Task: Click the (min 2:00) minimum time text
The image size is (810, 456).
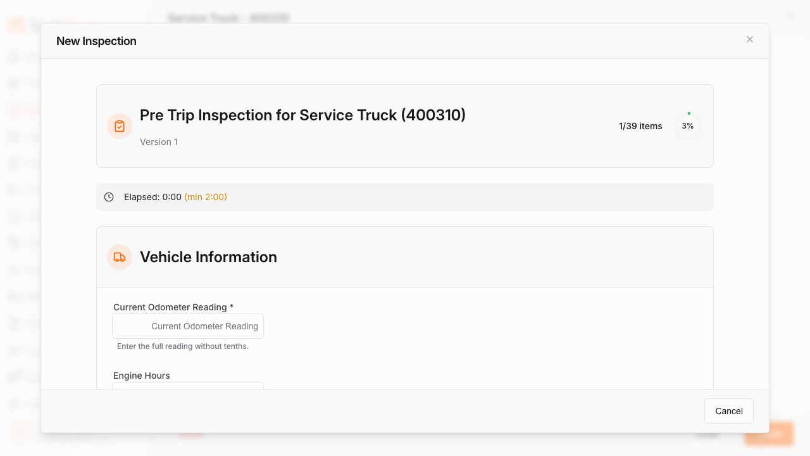Action: (x=206, y=197)
